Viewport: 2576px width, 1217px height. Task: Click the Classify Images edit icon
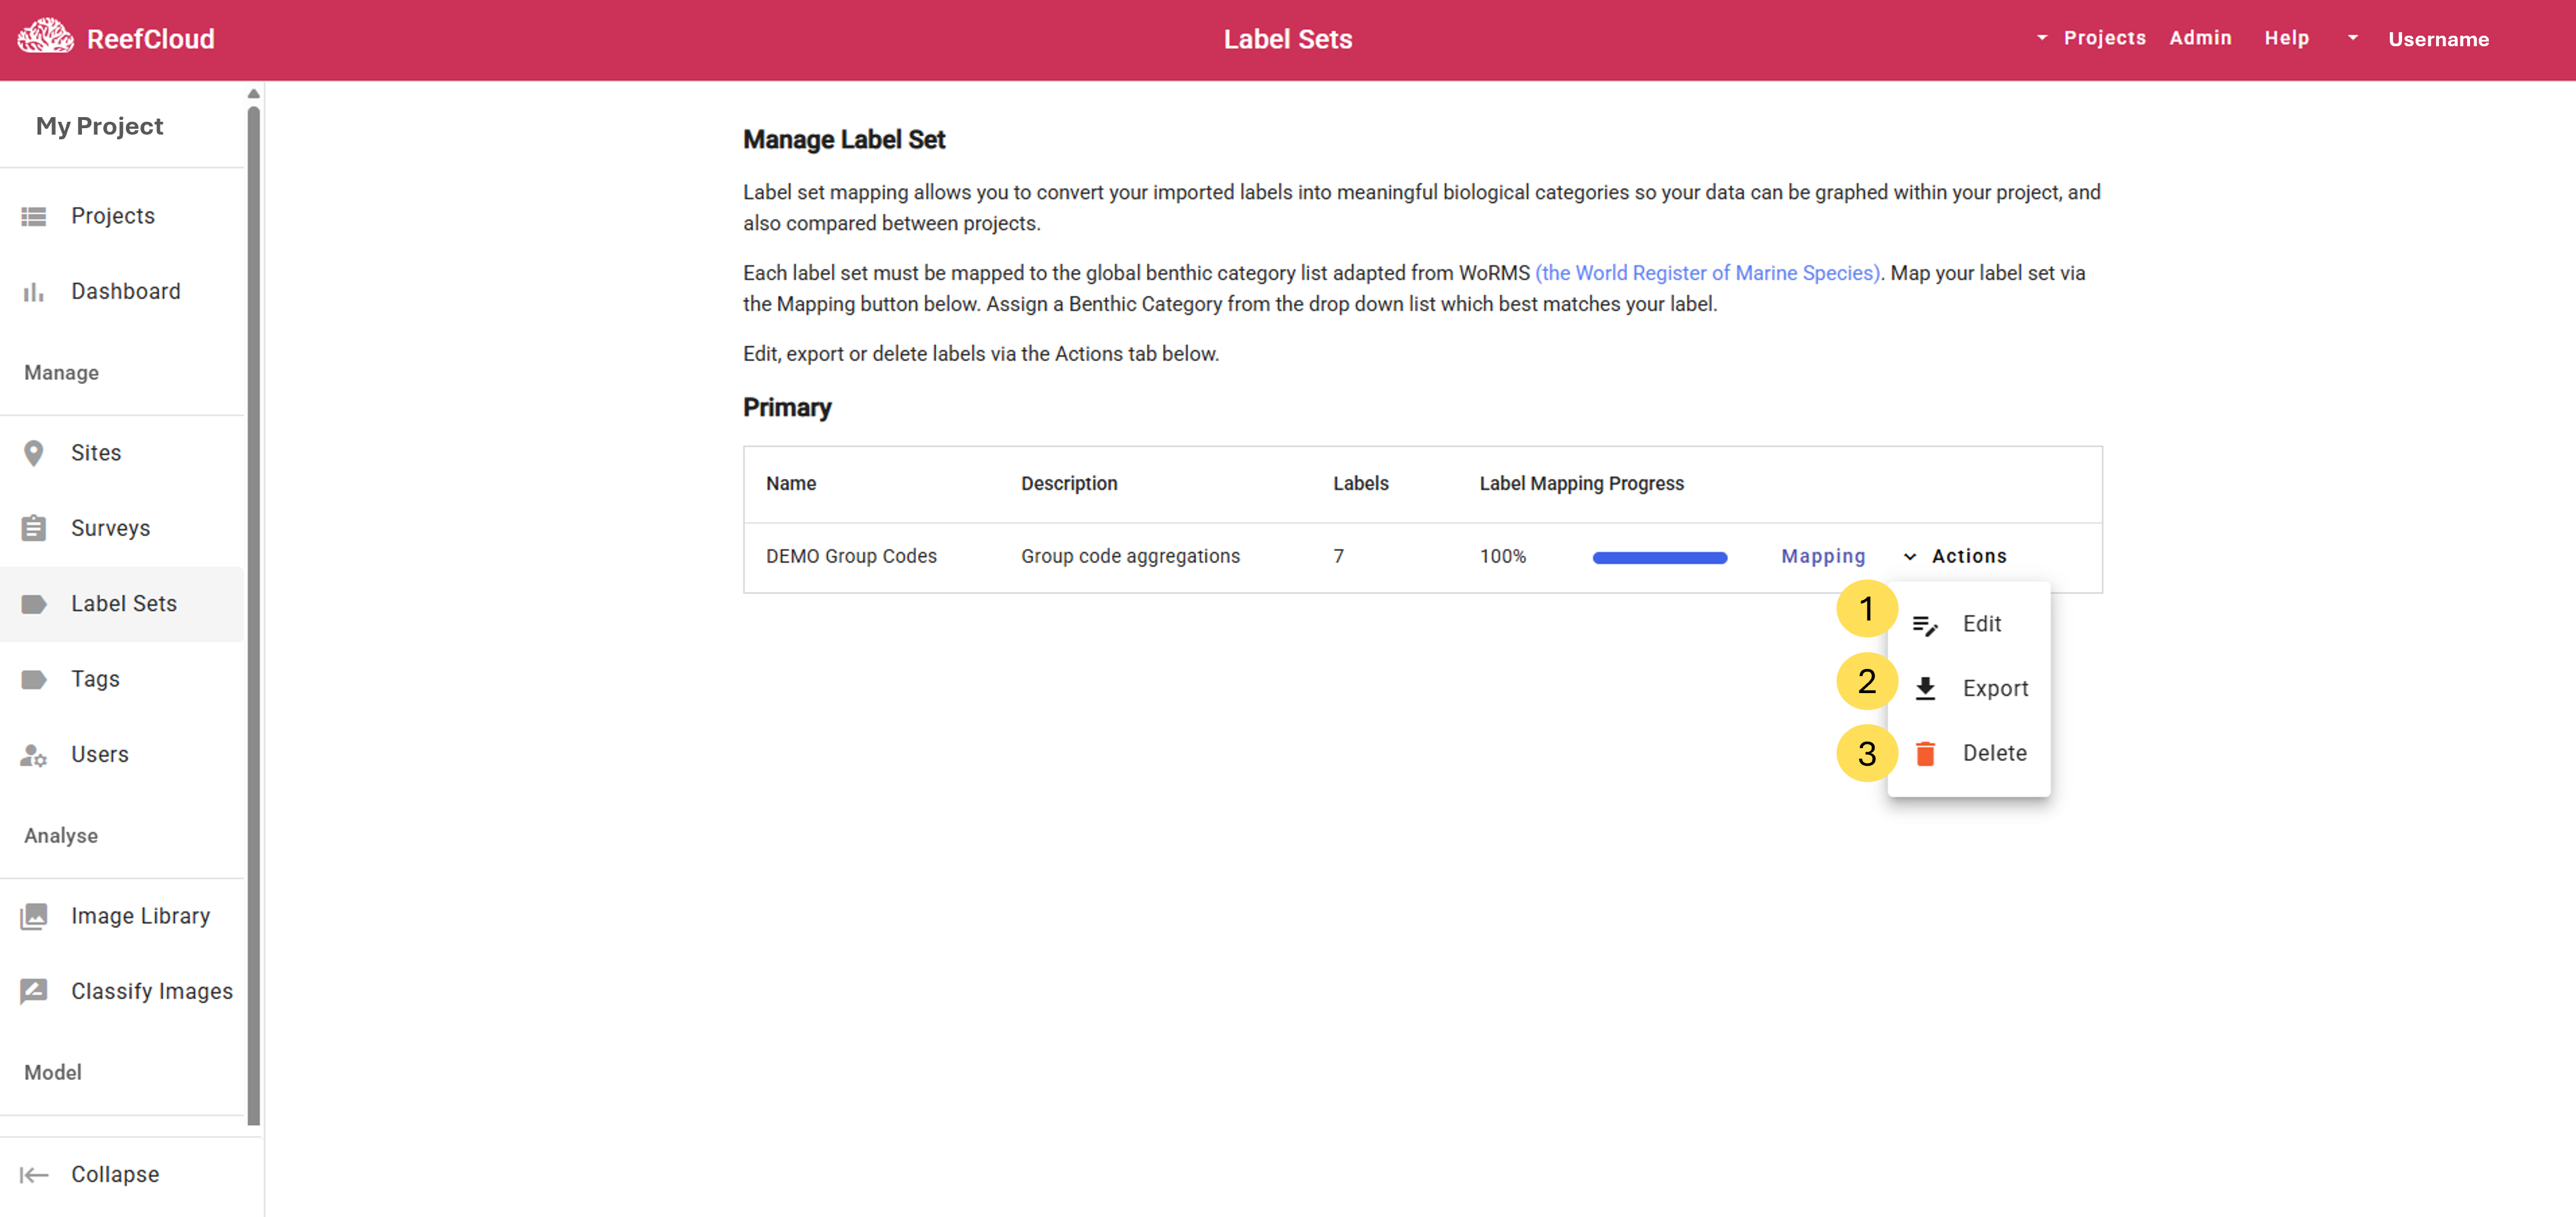[x=34, y=991]
